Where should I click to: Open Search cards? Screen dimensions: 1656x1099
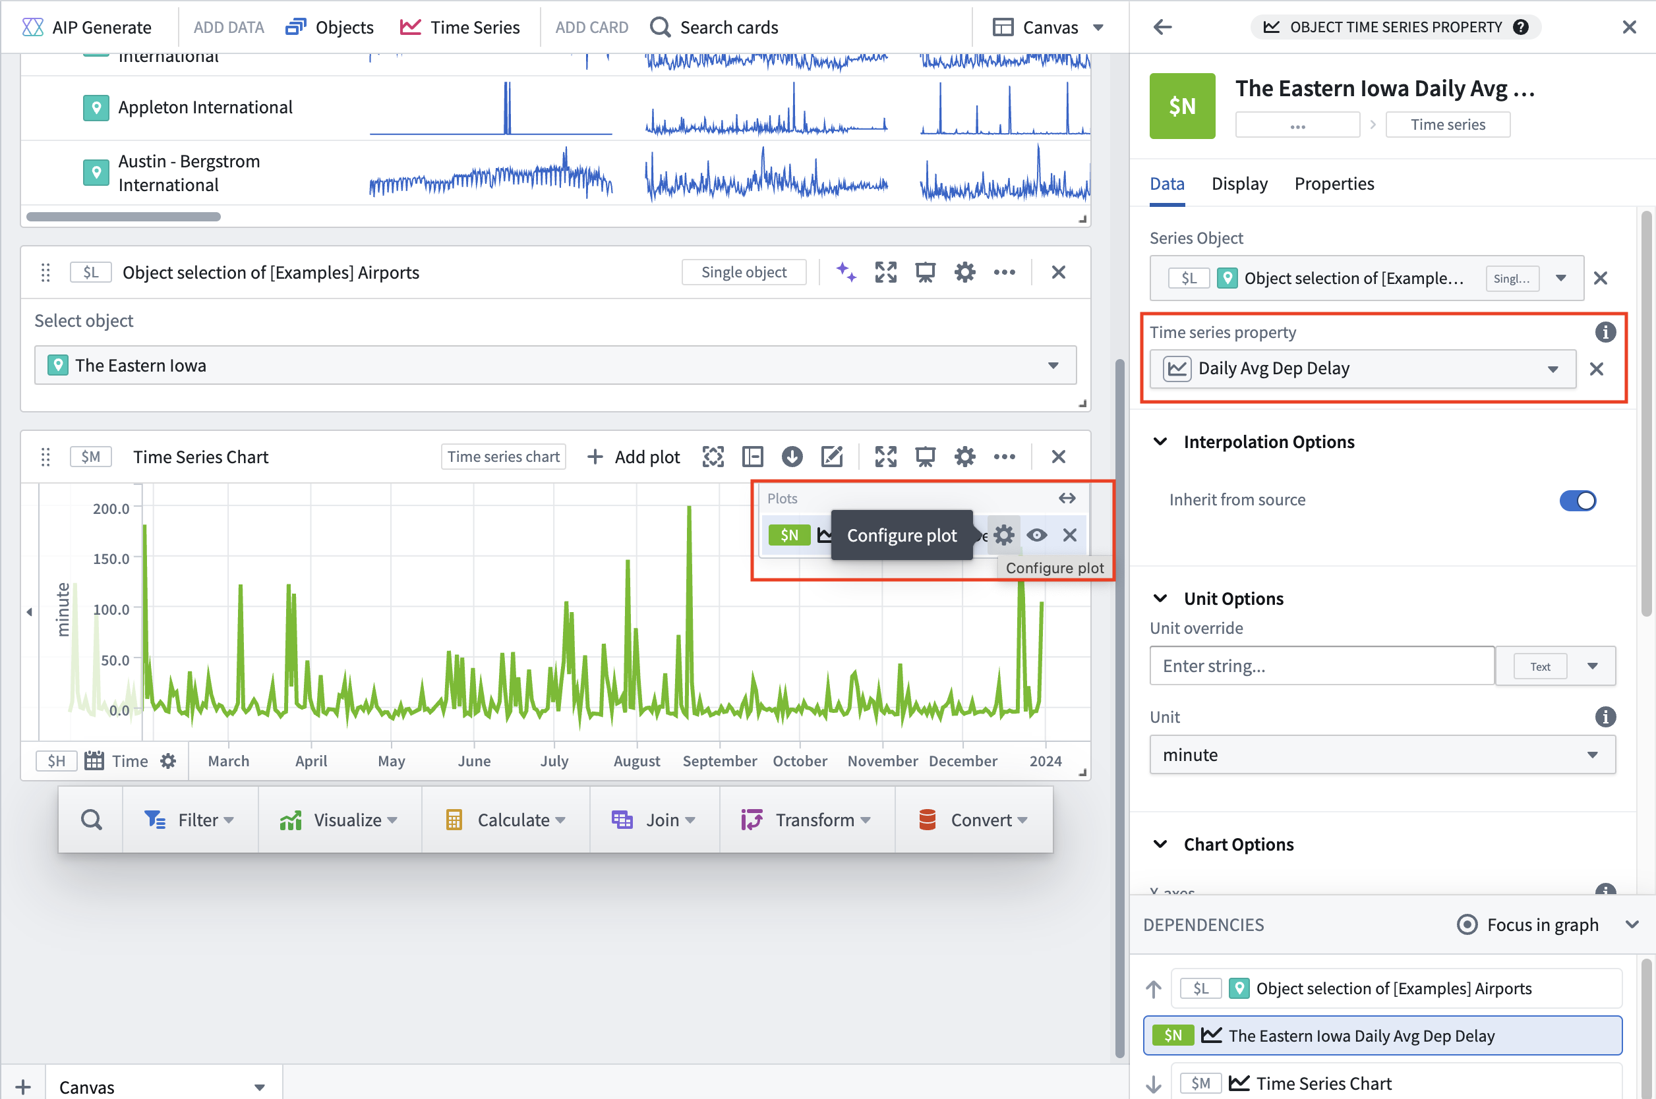coord(714,26)
